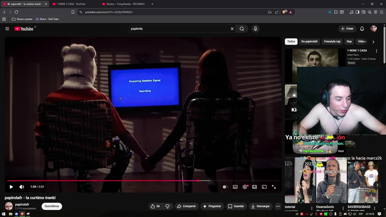Like the video with 56 likes

155,206
